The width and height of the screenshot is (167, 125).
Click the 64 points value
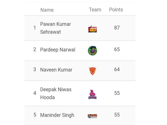pyautogui.click(x=117, y=69)
